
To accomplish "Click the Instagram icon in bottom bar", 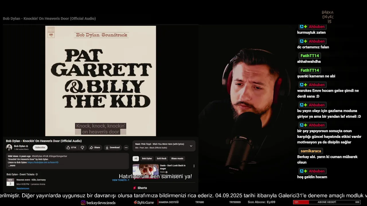I will click(x=83, y=203).
